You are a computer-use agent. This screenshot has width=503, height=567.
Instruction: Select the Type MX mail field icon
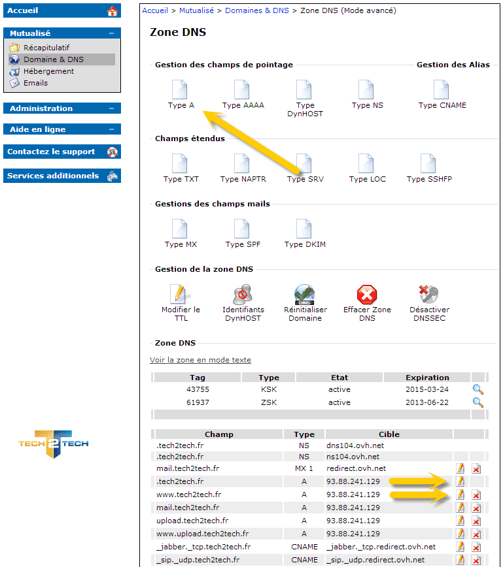coord(180,229)
